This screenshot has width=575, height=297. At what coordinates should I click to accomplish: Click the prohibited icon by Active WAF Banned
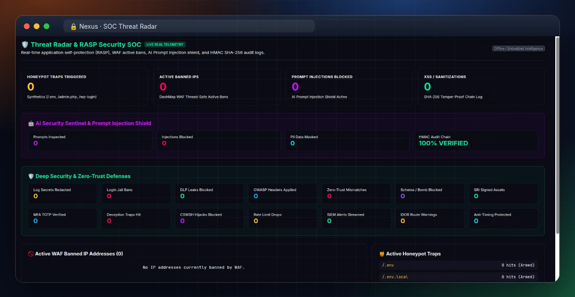(31, 254)
